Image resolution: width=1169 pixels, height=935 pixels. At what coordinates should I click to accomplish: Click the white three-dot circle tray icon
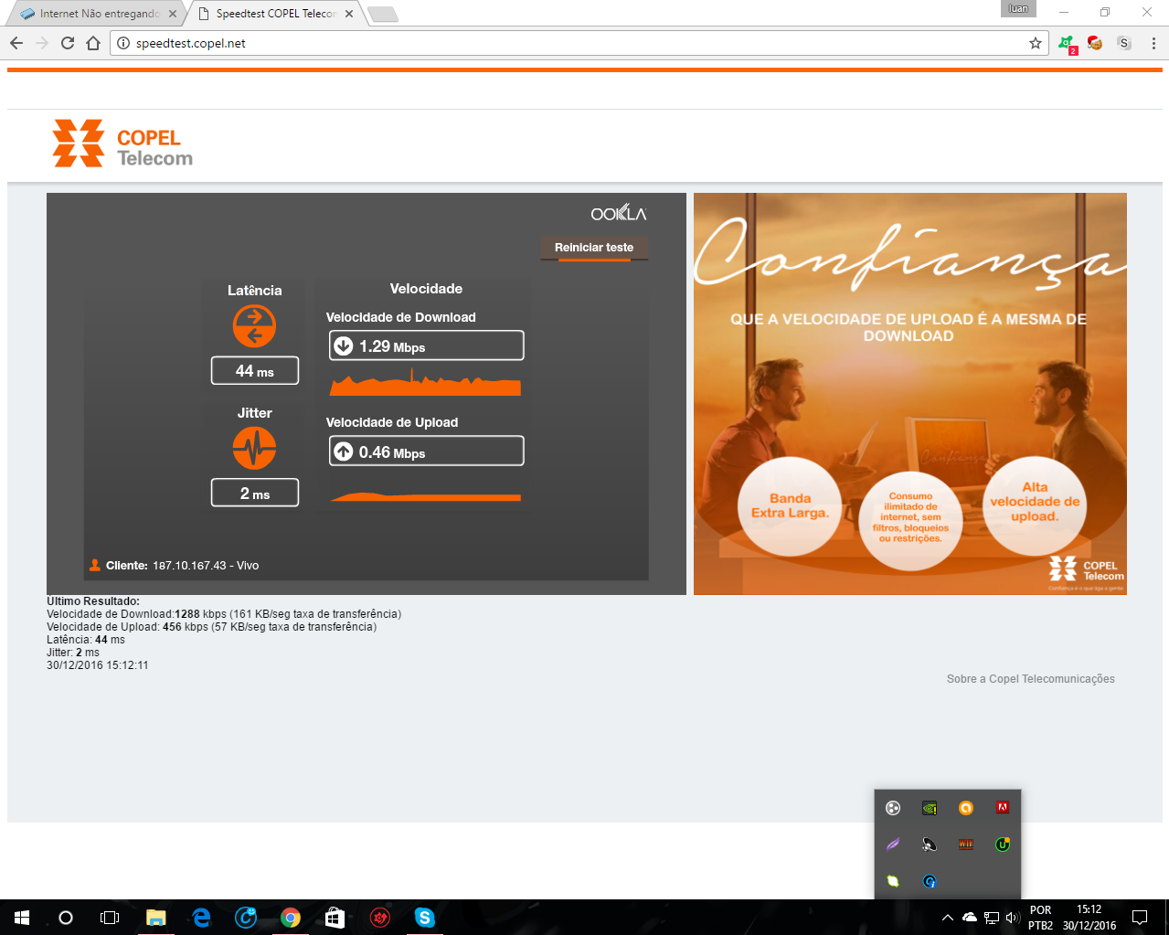coord(893,808)
